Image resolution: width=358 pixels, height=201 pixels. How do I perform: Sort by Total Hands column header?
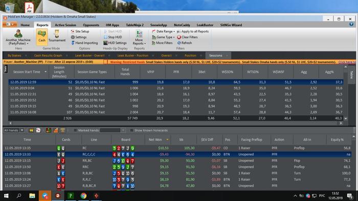click(x=125, y=72)
